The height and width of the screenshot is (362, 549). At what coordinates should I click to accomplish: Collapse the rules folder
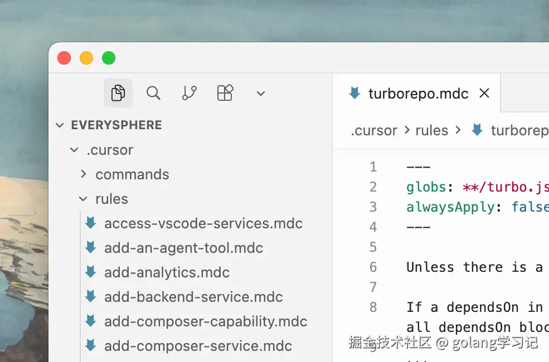coord(84,199)
